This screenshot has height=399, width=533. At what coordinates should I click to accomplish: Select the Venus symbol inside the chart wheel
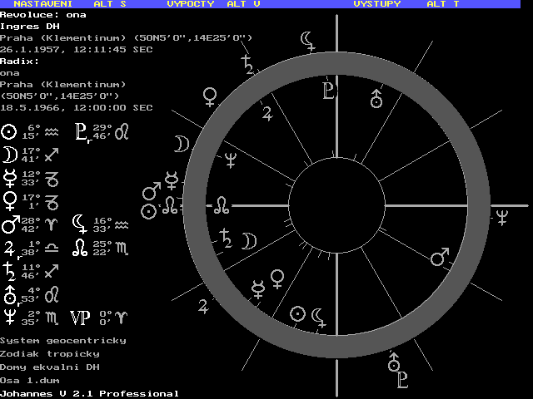pyautogui.click(x=277, y=275)
